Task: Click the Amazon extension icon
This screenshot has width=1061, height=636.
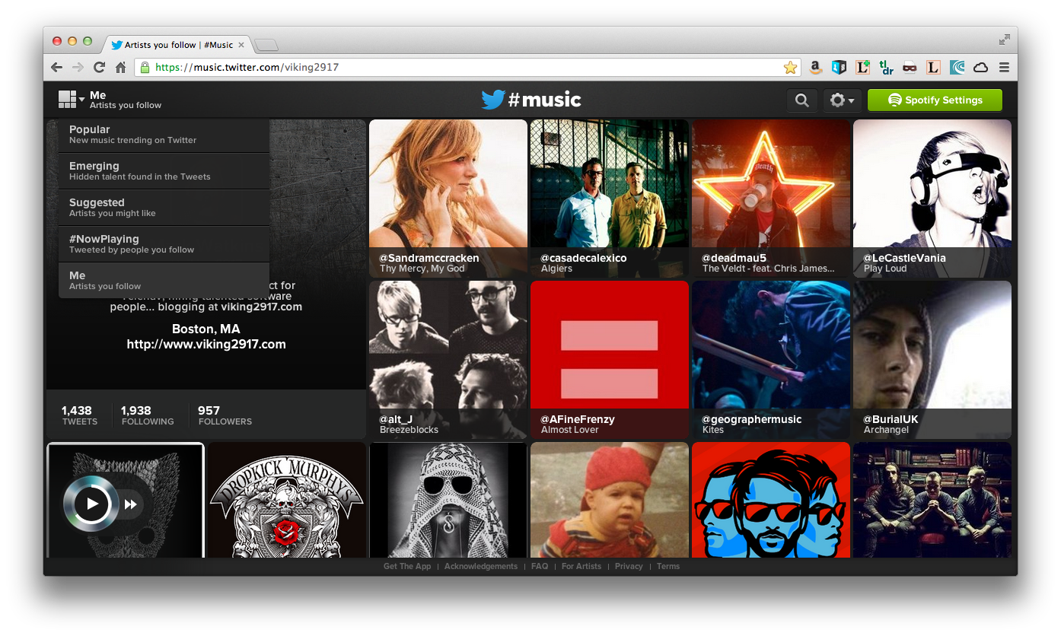Action: tap(815, 68)
